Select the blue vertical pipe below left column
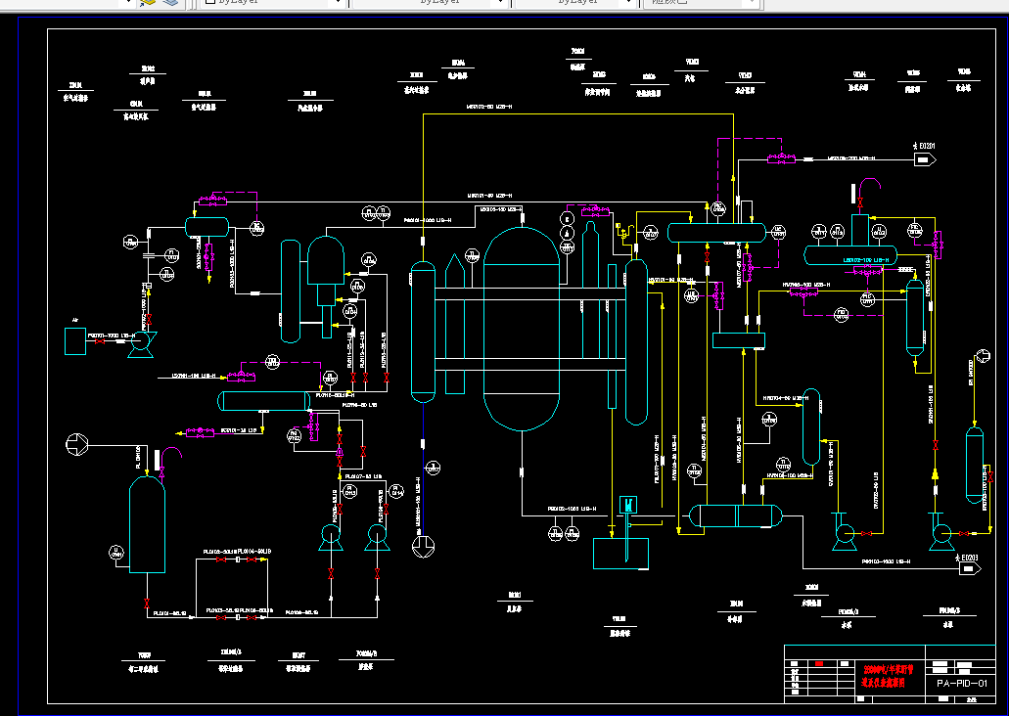Viewport: 1009px width, 716px height. pyautogui.click(x=423, y=470)
